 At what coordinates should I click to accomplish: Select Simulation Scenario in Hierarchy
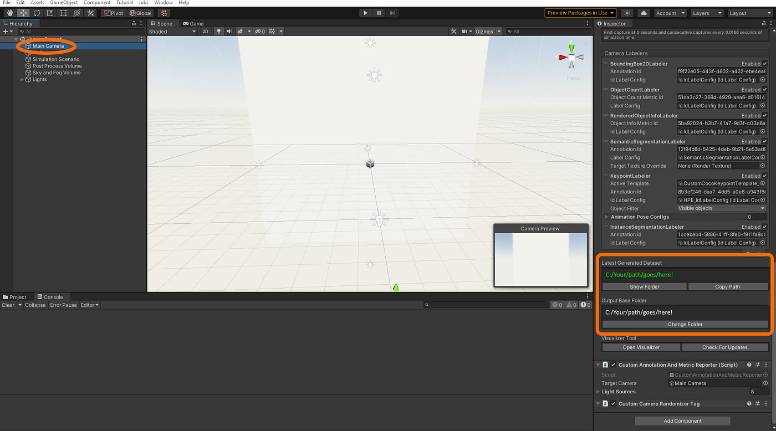point(55,59)
